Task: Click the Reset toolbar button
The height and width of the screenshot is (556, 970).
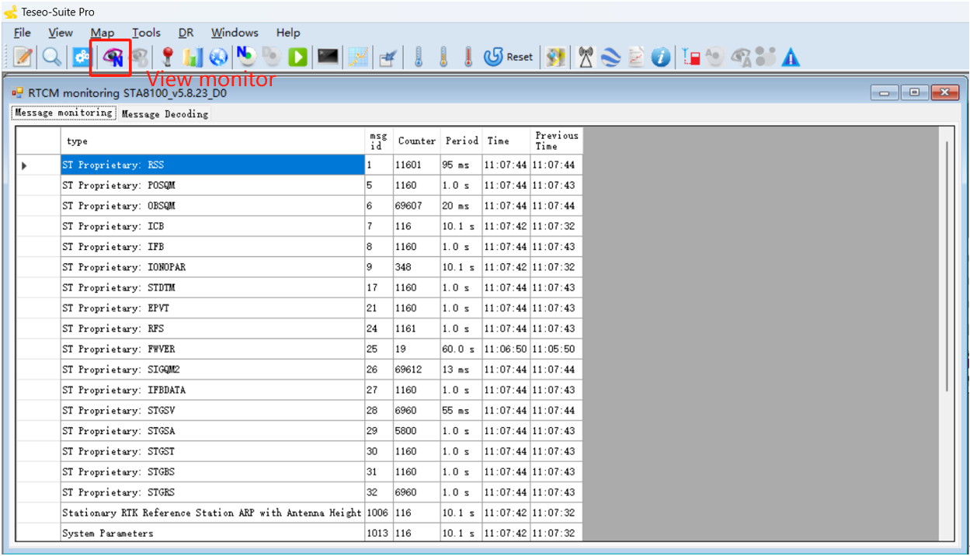Action: (x=509, y=57)
